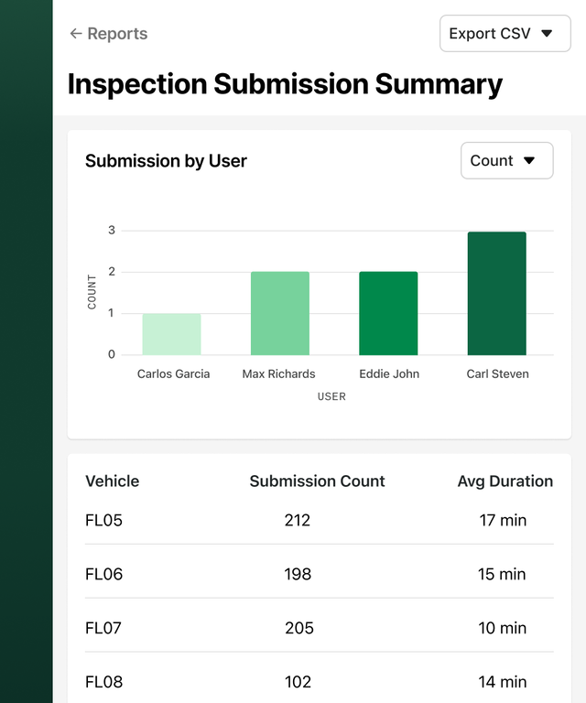This screenshot has height=703, width=586.
Task: Click the Carl Steven bar in chart
Action: tap(496, 293)
